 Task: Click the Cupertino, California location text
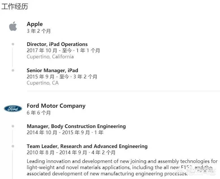50,57
